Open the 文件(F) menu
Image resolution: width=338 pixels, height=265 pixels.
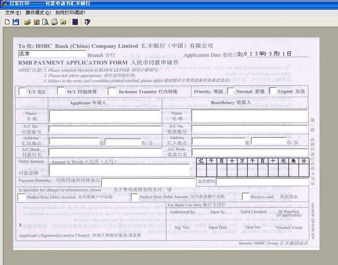(13, 13)
